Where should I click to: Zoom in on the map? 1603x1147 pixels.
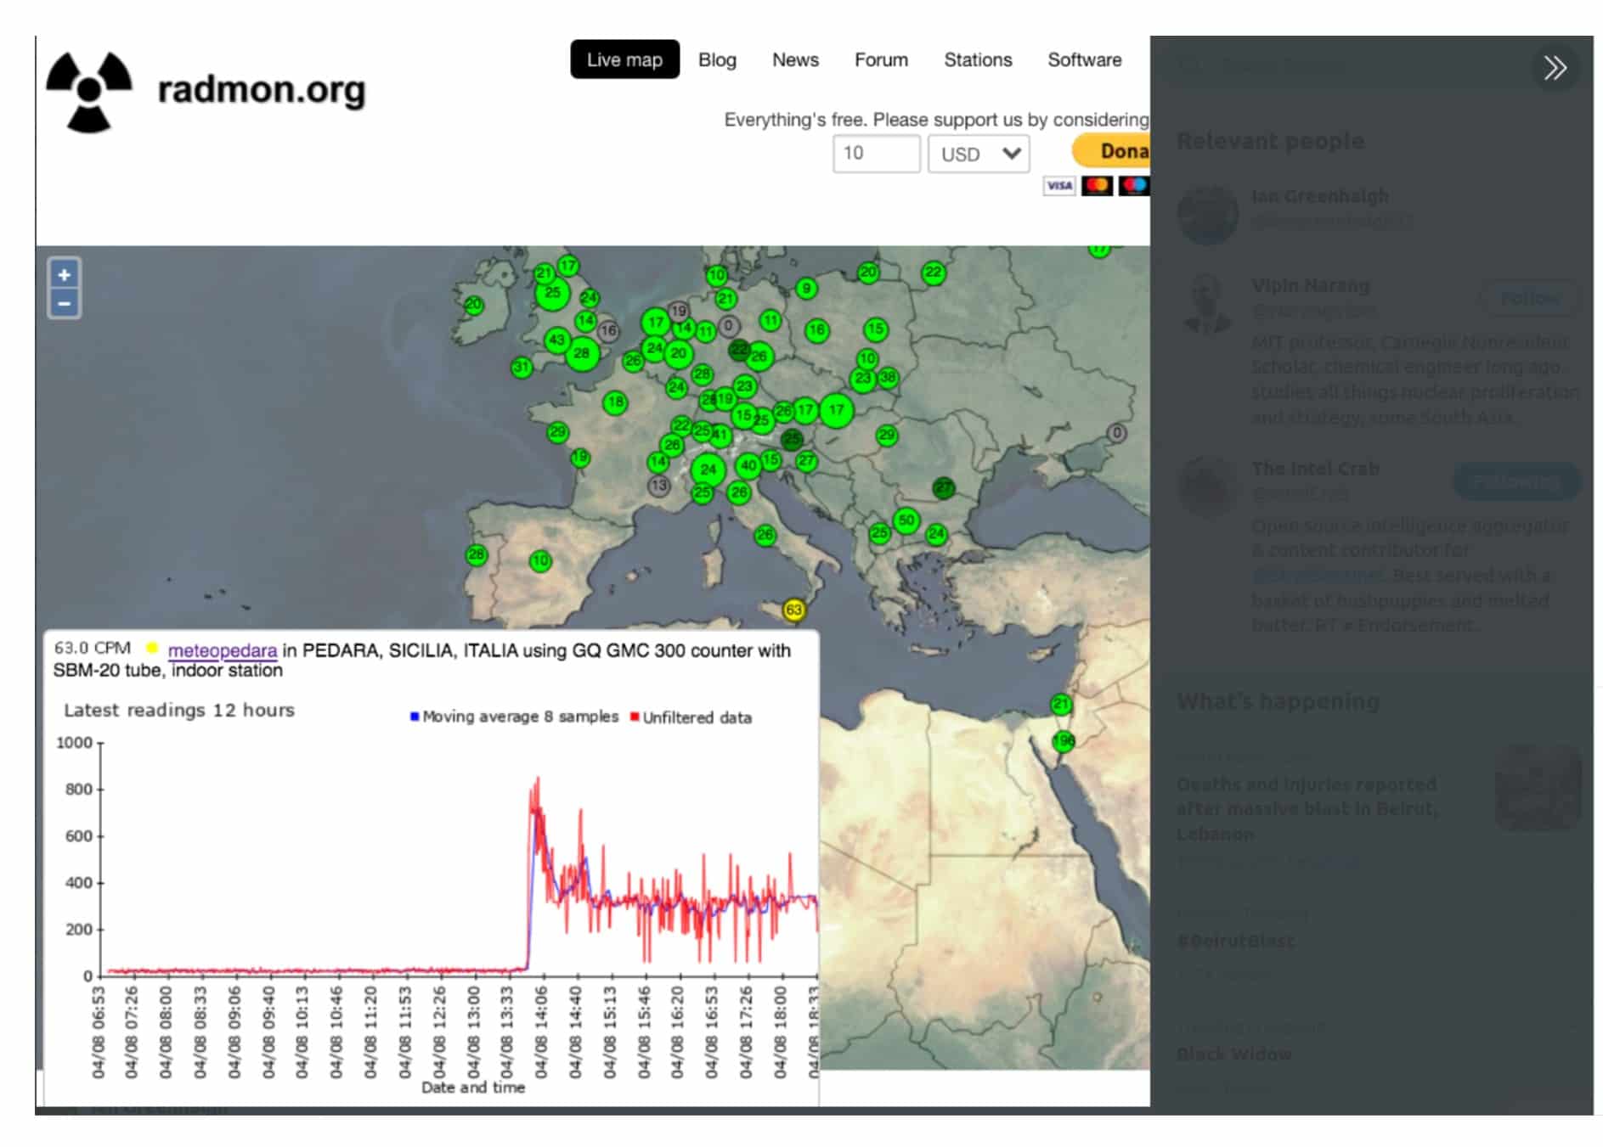65,274
